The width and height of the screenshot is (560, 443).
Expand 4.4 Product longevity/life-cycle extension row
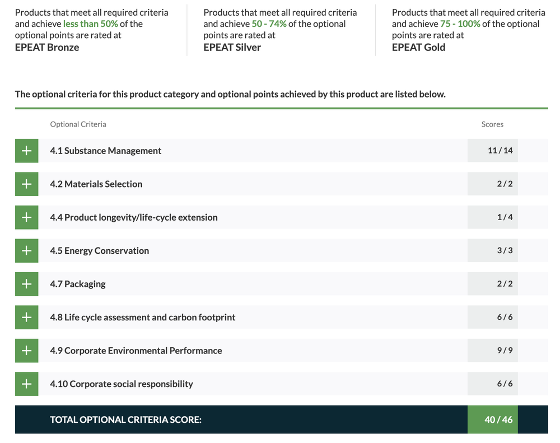pyautogui.click(x=26, y=217)
